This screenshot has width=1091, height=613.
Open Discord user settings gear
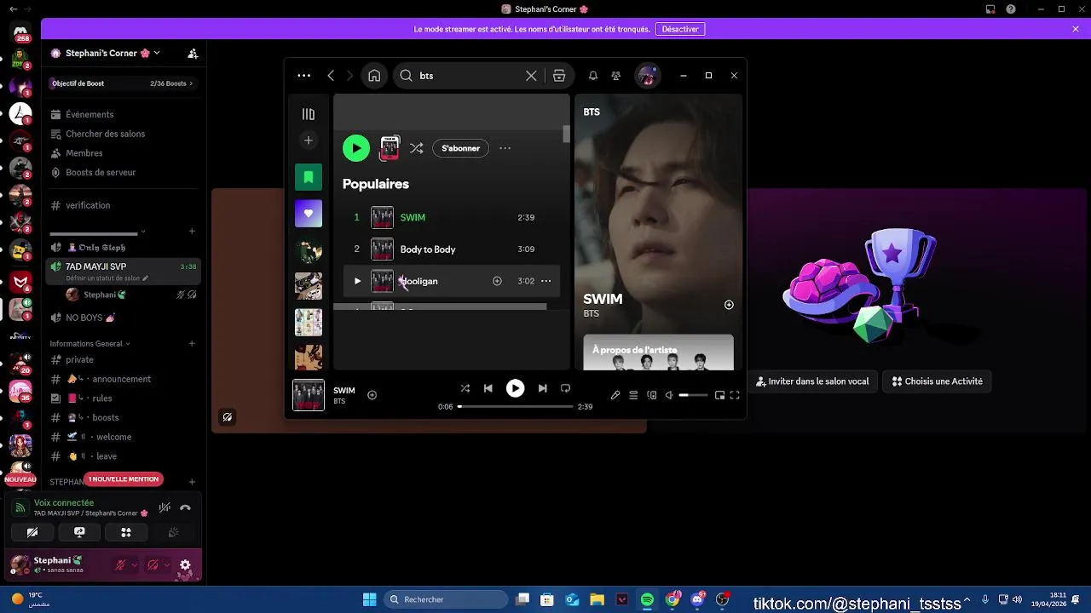pyautogui.click(x=185, y=565)
